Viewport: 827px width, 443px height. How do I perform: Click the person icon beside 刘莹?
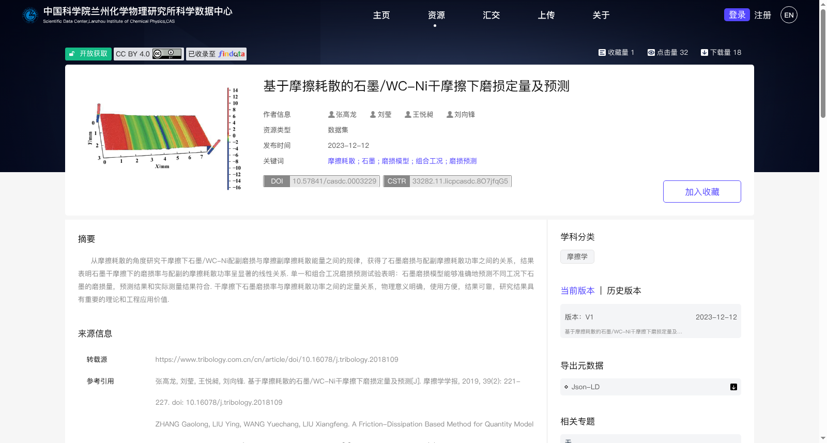point(373,114)
